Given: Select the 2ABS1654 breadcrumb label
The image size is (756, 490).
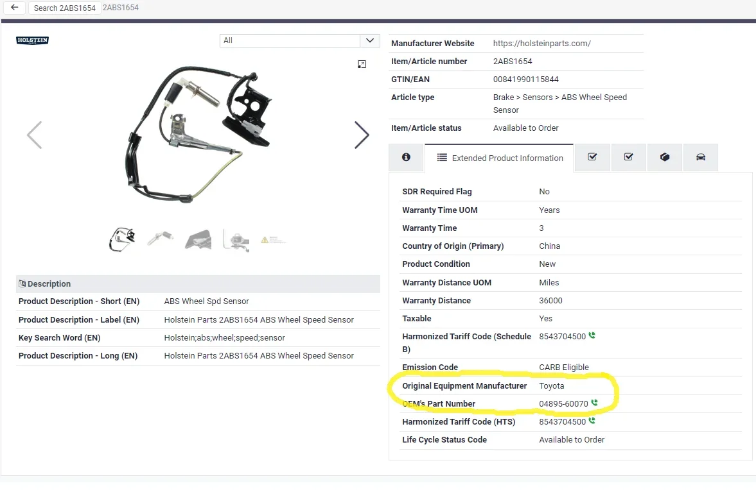Looking at the screenshot, I should coord(121,8).
